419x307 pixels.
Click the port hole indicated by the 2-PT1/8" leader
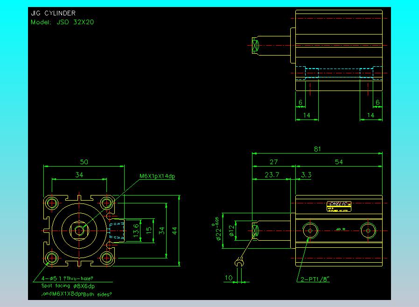click(309, 230)
